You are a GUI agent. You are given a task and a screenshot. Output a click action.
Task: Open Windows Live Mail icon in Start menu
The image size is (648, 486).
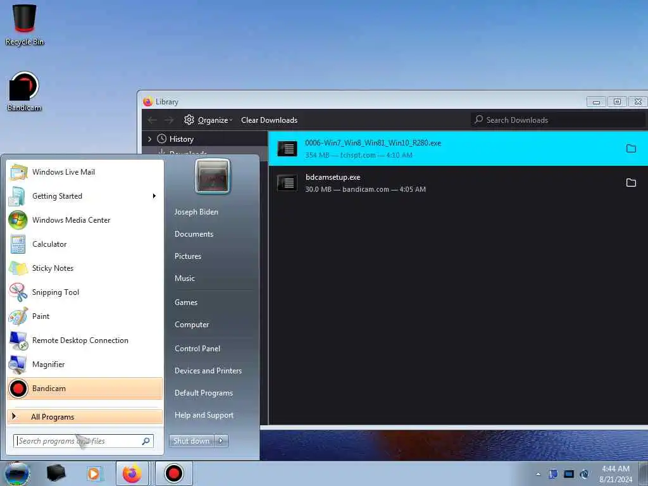[18, 172]
